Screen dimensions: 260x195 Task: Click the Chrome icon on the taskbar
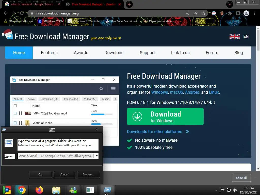point(22,190)
